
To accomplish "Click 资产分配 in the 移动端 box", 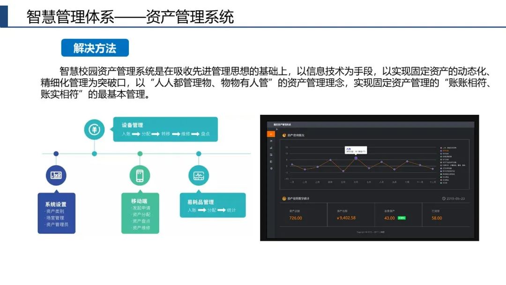I will pos(141,214).
